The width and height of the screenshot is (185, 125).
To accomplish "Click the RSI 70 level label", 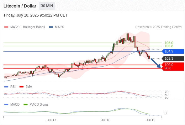I will coord(166,92).
